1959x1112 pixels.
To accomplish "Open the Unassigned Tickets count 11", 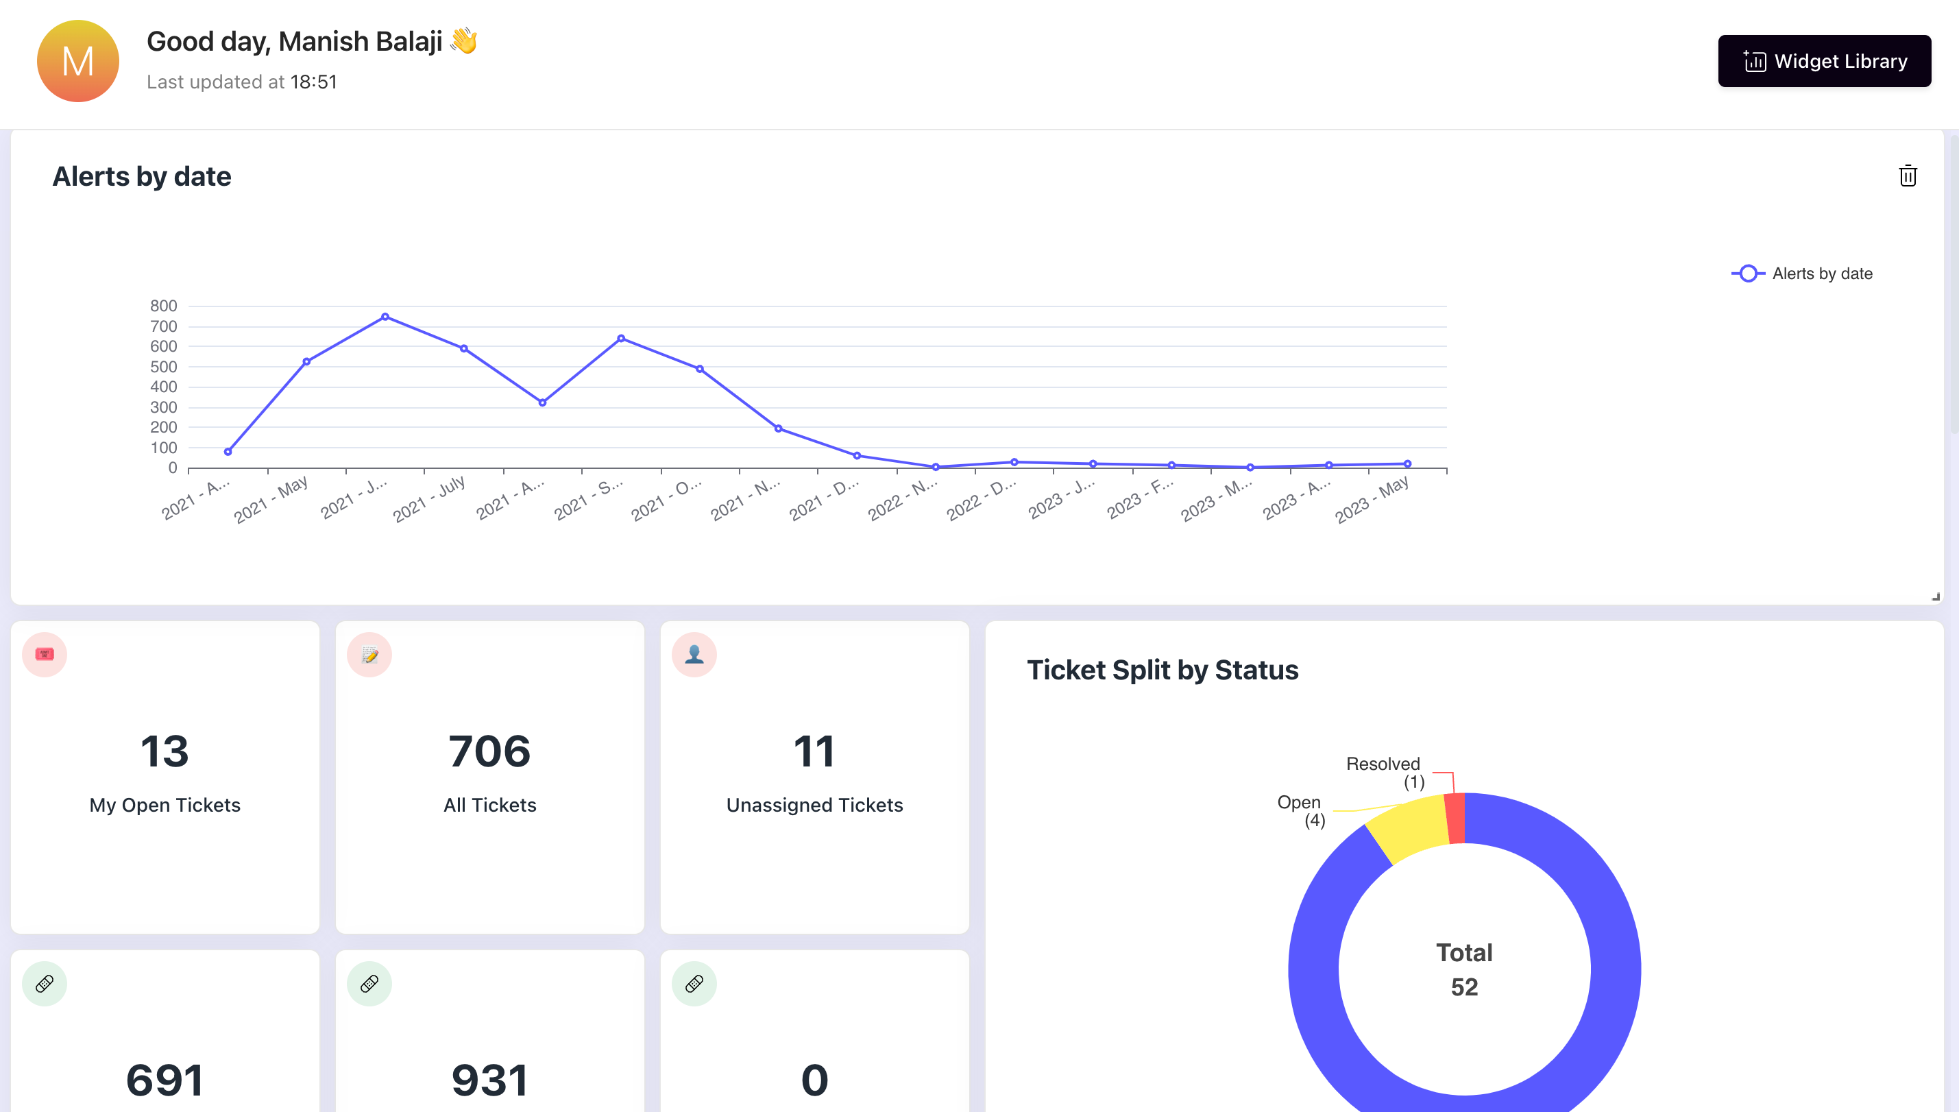I will 814,751.
